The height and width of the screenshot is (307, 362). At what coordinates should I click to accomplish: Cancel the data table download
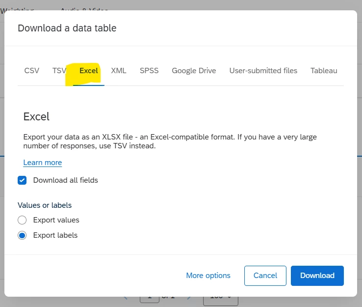[x=265, y=276]
